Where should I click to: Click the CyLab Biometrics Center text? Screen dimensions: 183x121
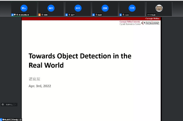130,24
